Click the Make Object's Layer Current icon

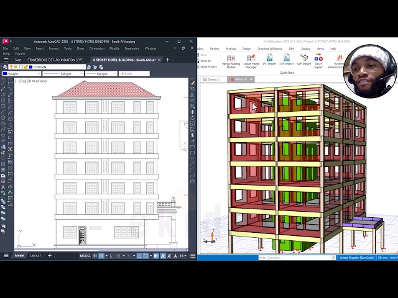point(89,67)
